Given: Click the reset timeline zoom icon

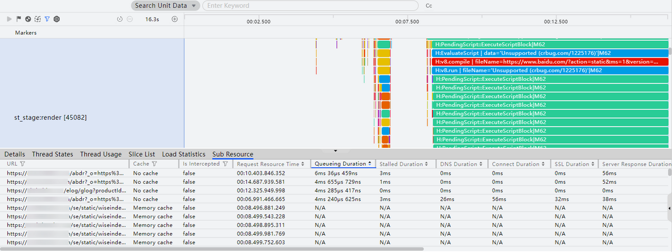Looking at the screenshot, I should pyautogui.click(x=120, y=19).
